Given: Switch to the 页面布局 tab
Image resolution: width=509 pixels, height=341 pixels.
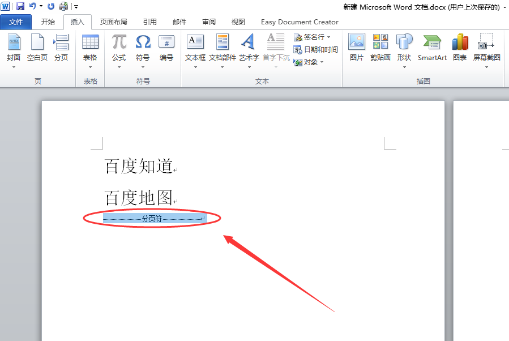Looking at the screenshot, I should 114,22.
